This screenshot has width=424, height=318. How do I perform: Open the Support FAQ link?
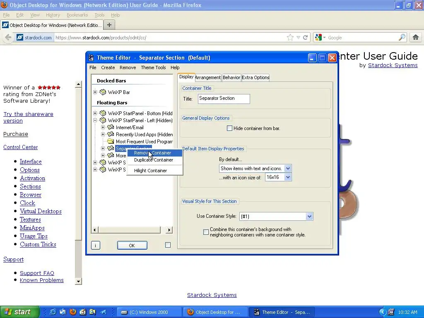pyautogui.click(x=37, y=273)
